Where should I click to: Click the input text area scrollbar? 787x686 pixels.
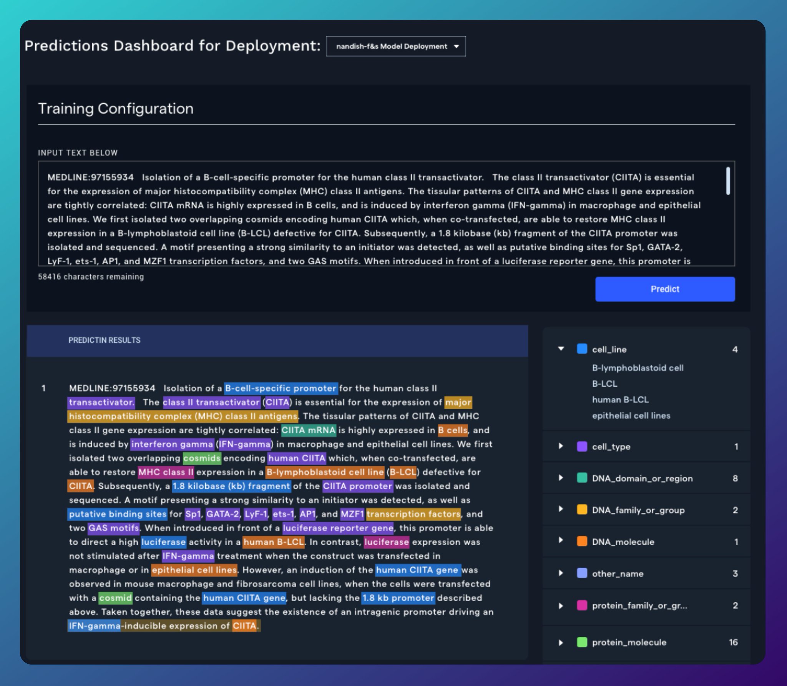728,181
